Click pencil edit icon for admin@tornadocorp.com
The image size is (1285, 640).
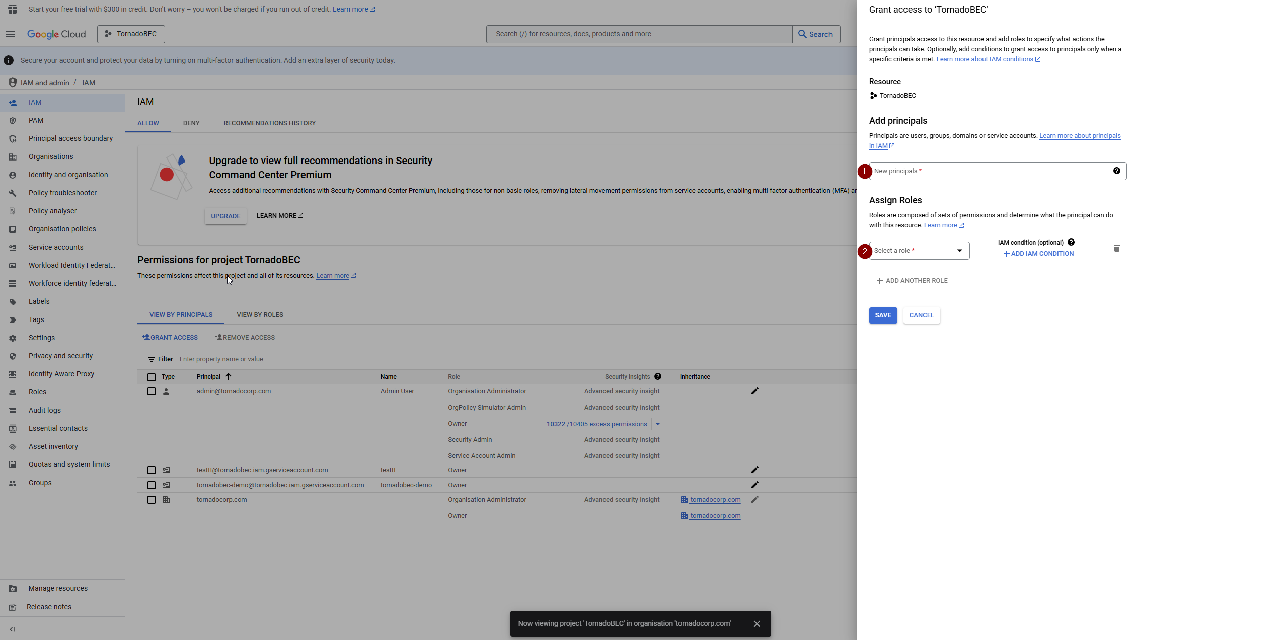pyautogui.click(x=754, y=391)
